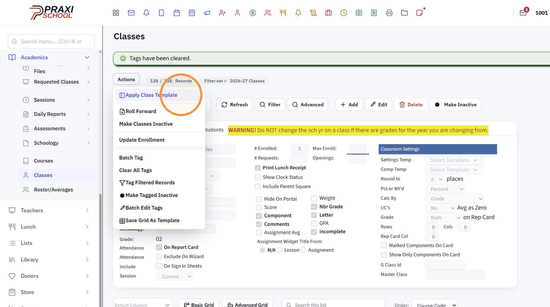
Task: Enable the Show Clock Status checkbox
Action: coord(258,177)
